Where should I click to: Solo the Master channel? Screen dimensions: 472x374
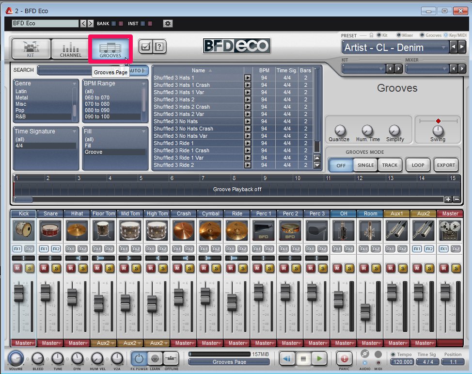pos(456,268)
